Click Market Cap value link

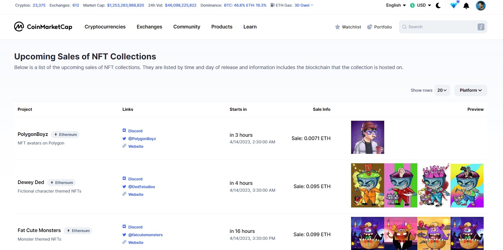click(126, 5)
